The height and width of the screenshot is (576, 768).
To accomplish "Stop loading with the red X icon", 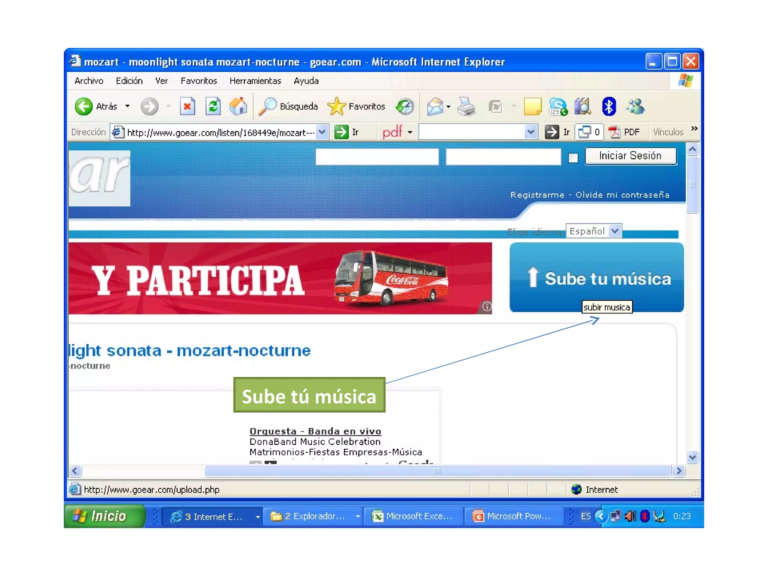I will point(187,106).
